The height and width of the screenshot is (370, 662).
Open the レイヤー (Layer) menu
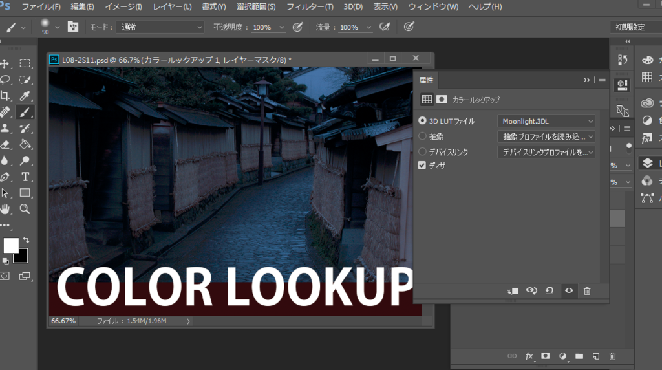[172, 6]
